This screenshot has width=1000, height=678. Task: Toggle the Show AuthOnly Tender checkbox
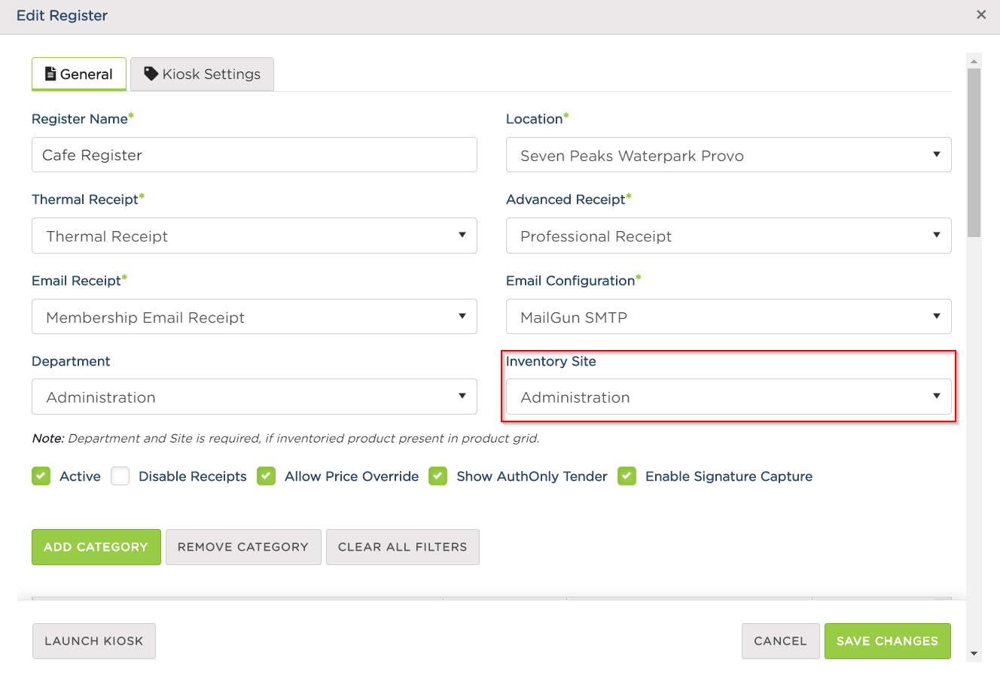438,476
